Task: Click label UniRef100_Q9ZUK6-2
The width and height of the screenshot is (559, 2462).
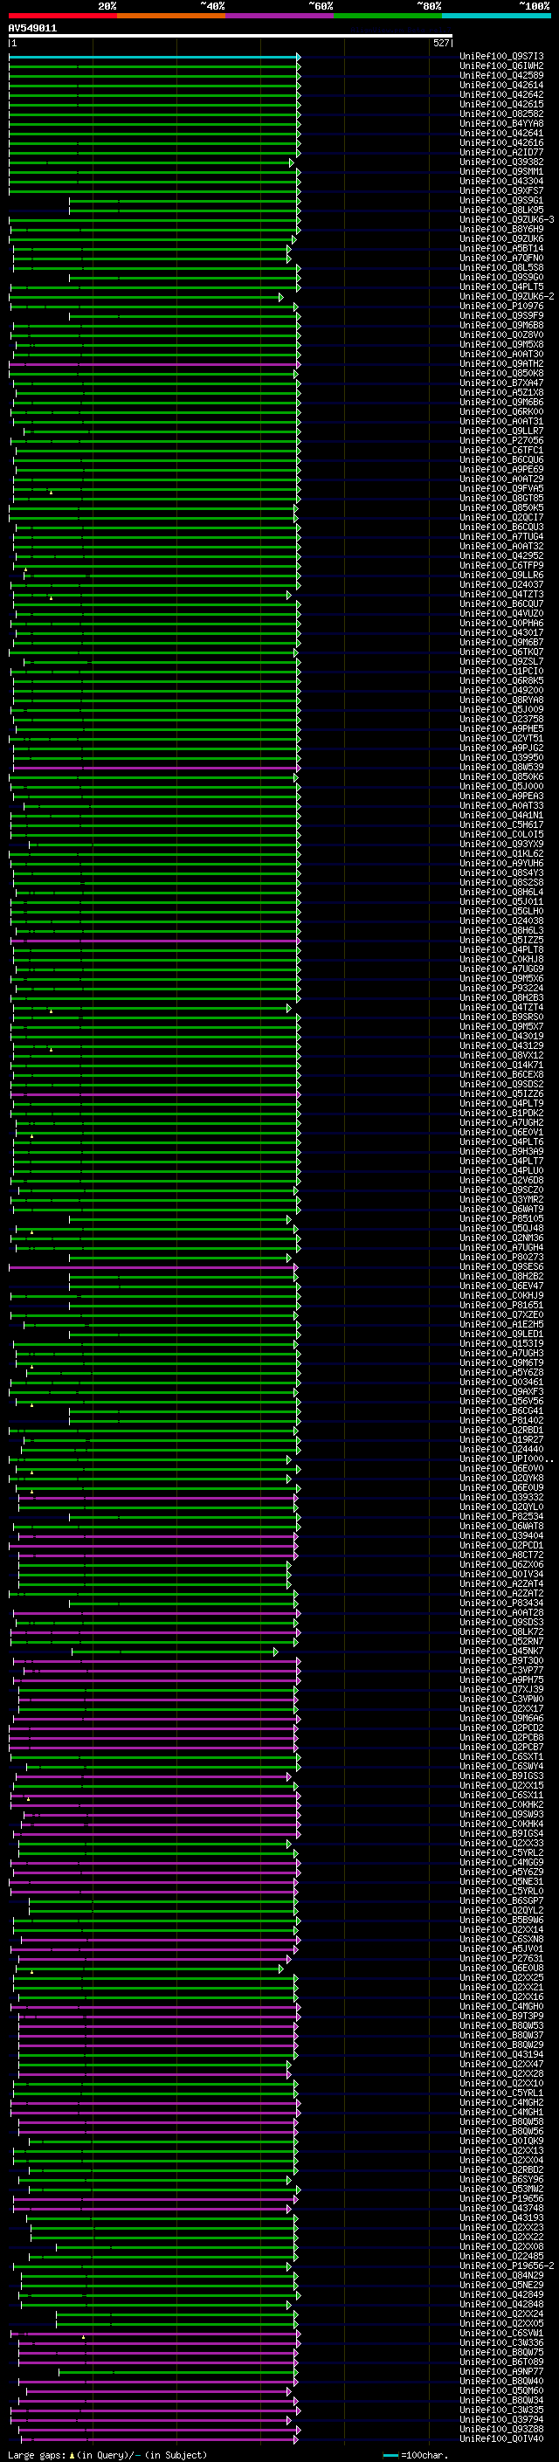Action: (x=507, y=296)
